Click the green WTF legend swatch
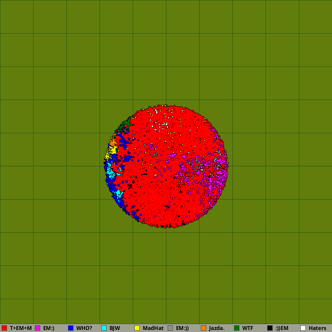The height and width of the screenshot is (332, 332). 237,328
